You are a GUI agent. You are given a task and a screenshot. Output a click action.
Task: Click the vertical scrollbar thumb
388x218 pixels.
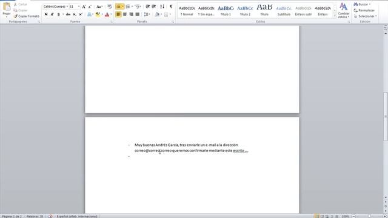(x=386, y=116)
